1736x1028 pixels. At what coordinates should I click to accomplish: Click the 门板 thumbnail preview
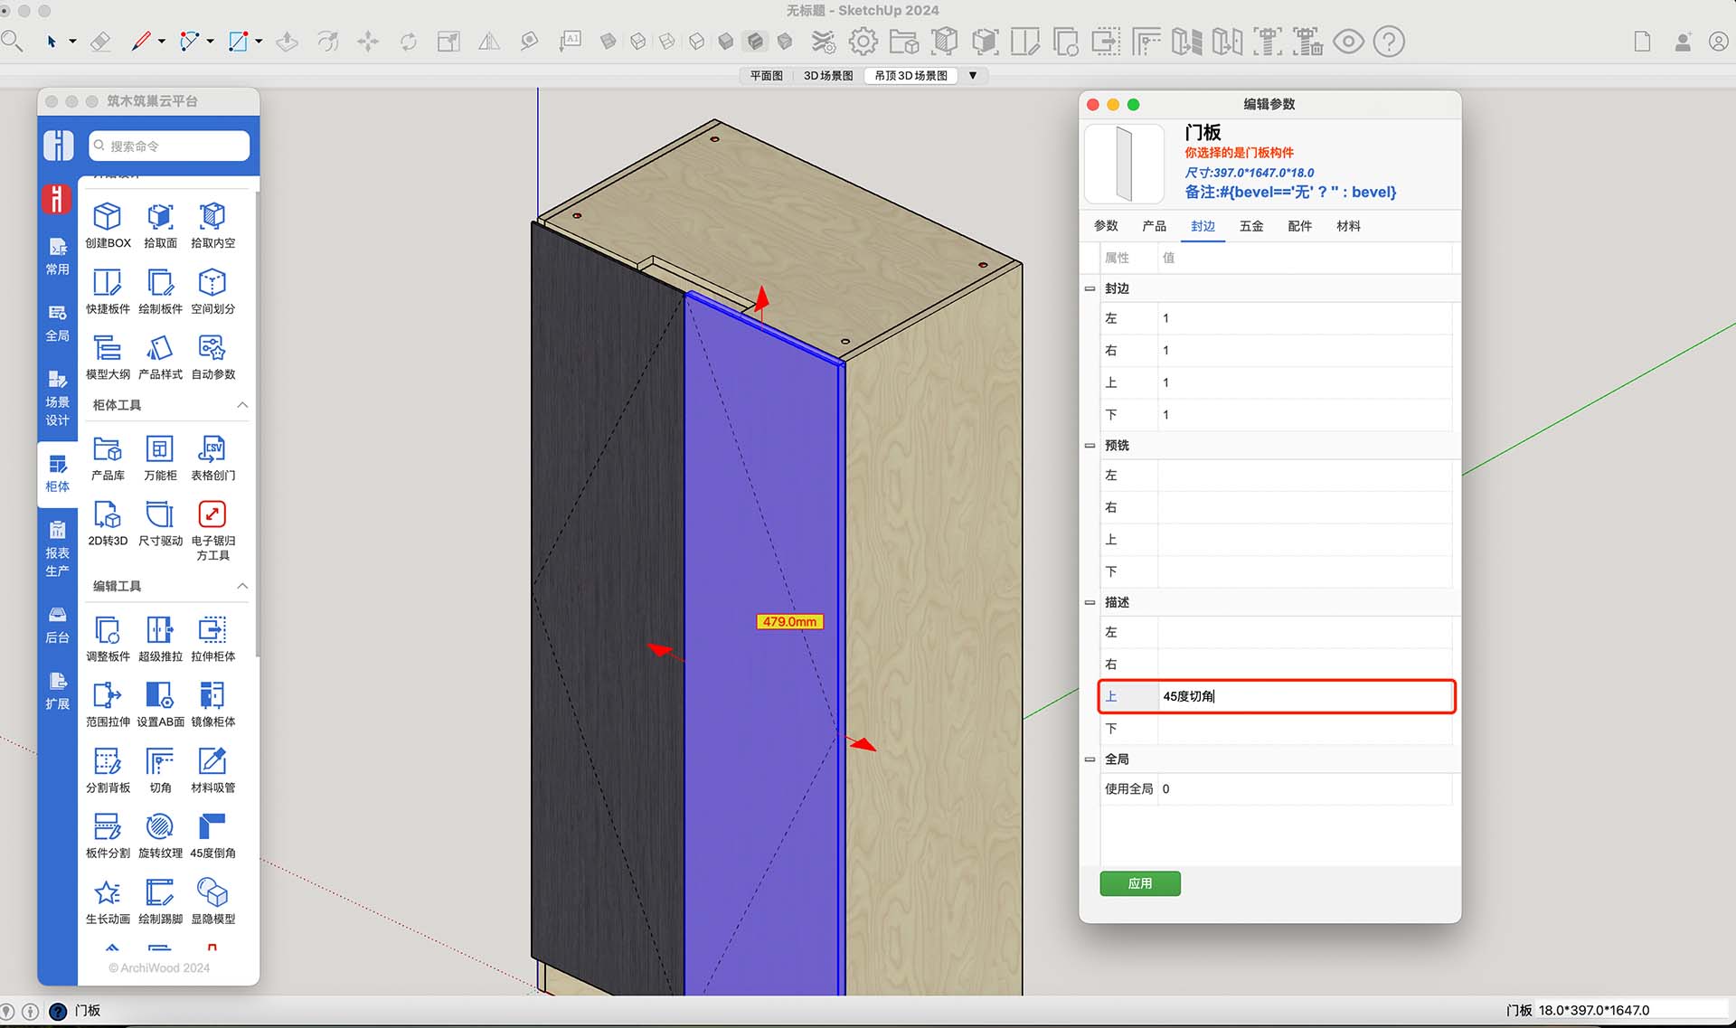[1124, 164]
